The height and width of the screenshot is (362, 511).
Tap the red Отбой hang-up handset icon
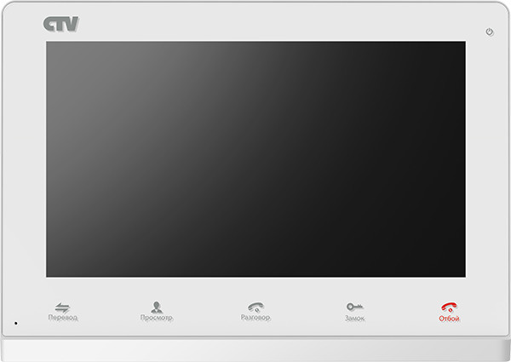[x=450, y=307]
